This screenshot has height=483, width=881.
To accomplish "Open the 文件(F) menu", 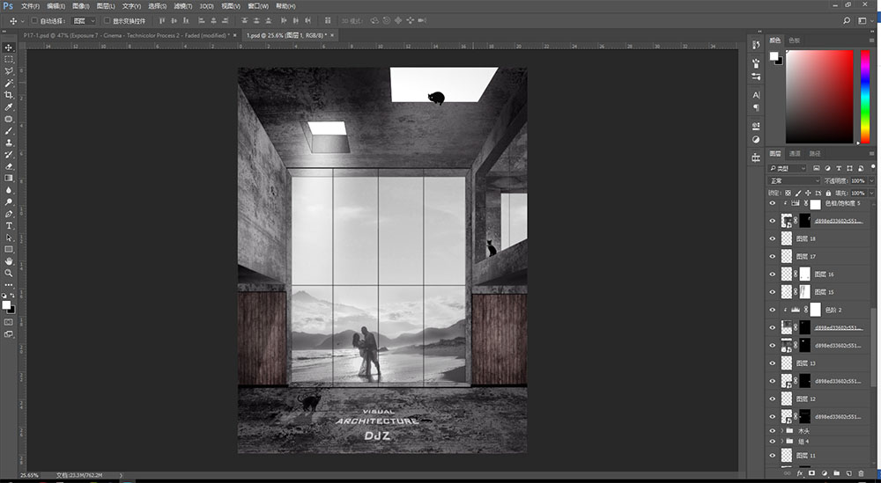I will click(30, 6).
